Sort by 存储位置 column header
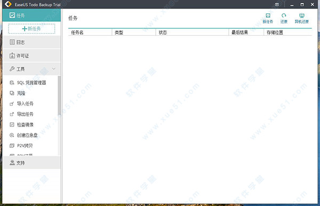The width and height of the screenshot is (320, 206). 288,33
